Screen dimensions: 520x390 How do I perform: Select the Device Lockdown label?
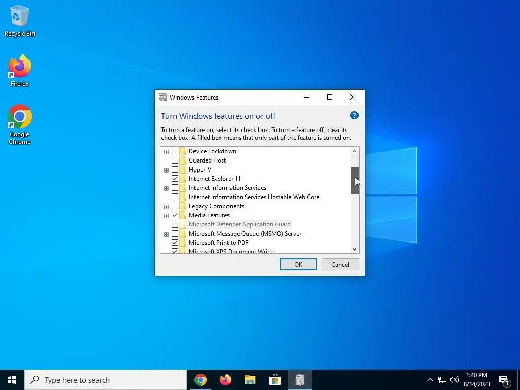pos(212,151)
